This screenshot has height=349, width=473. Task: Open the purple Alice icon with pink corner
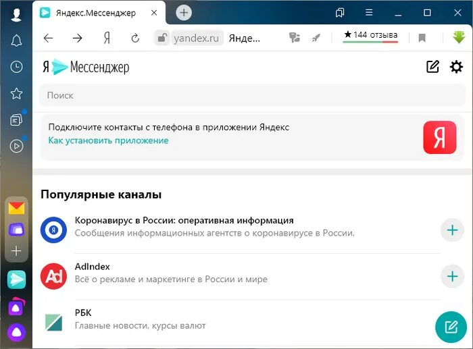click(16, 306)
